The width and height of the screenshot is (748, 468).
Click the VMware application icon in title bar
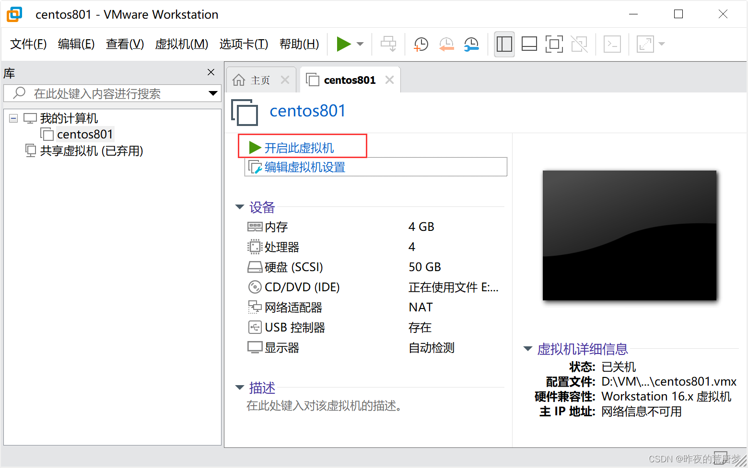click(x=14, y=14)
